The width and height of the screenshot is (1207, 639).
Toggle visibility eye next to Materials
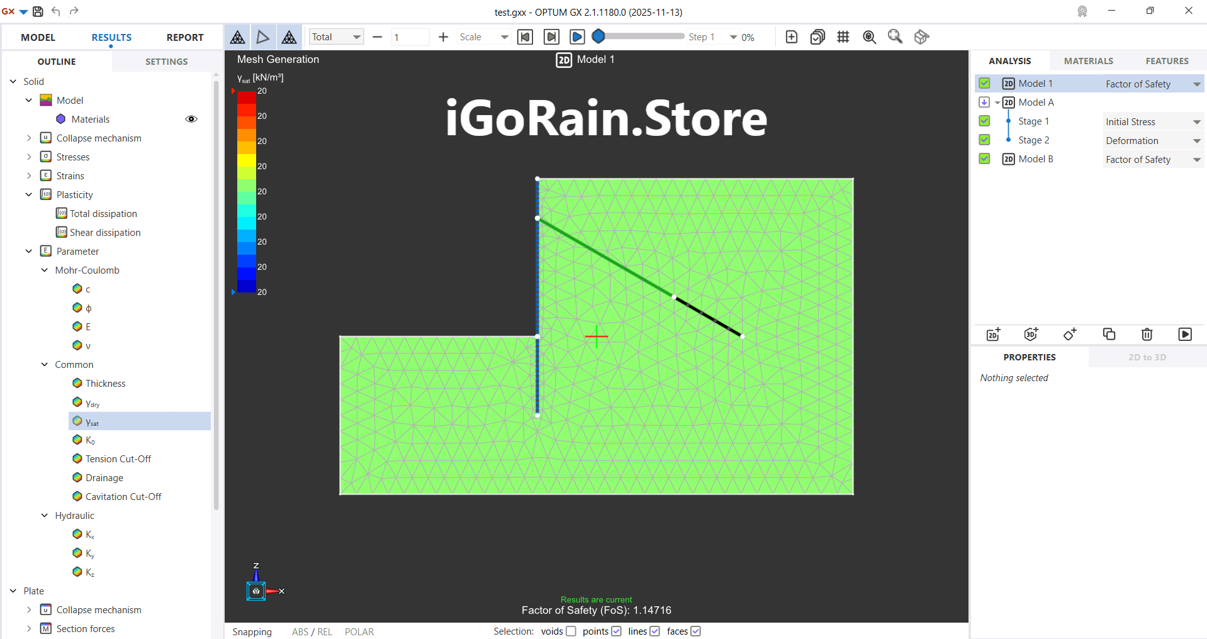point(191,119)
